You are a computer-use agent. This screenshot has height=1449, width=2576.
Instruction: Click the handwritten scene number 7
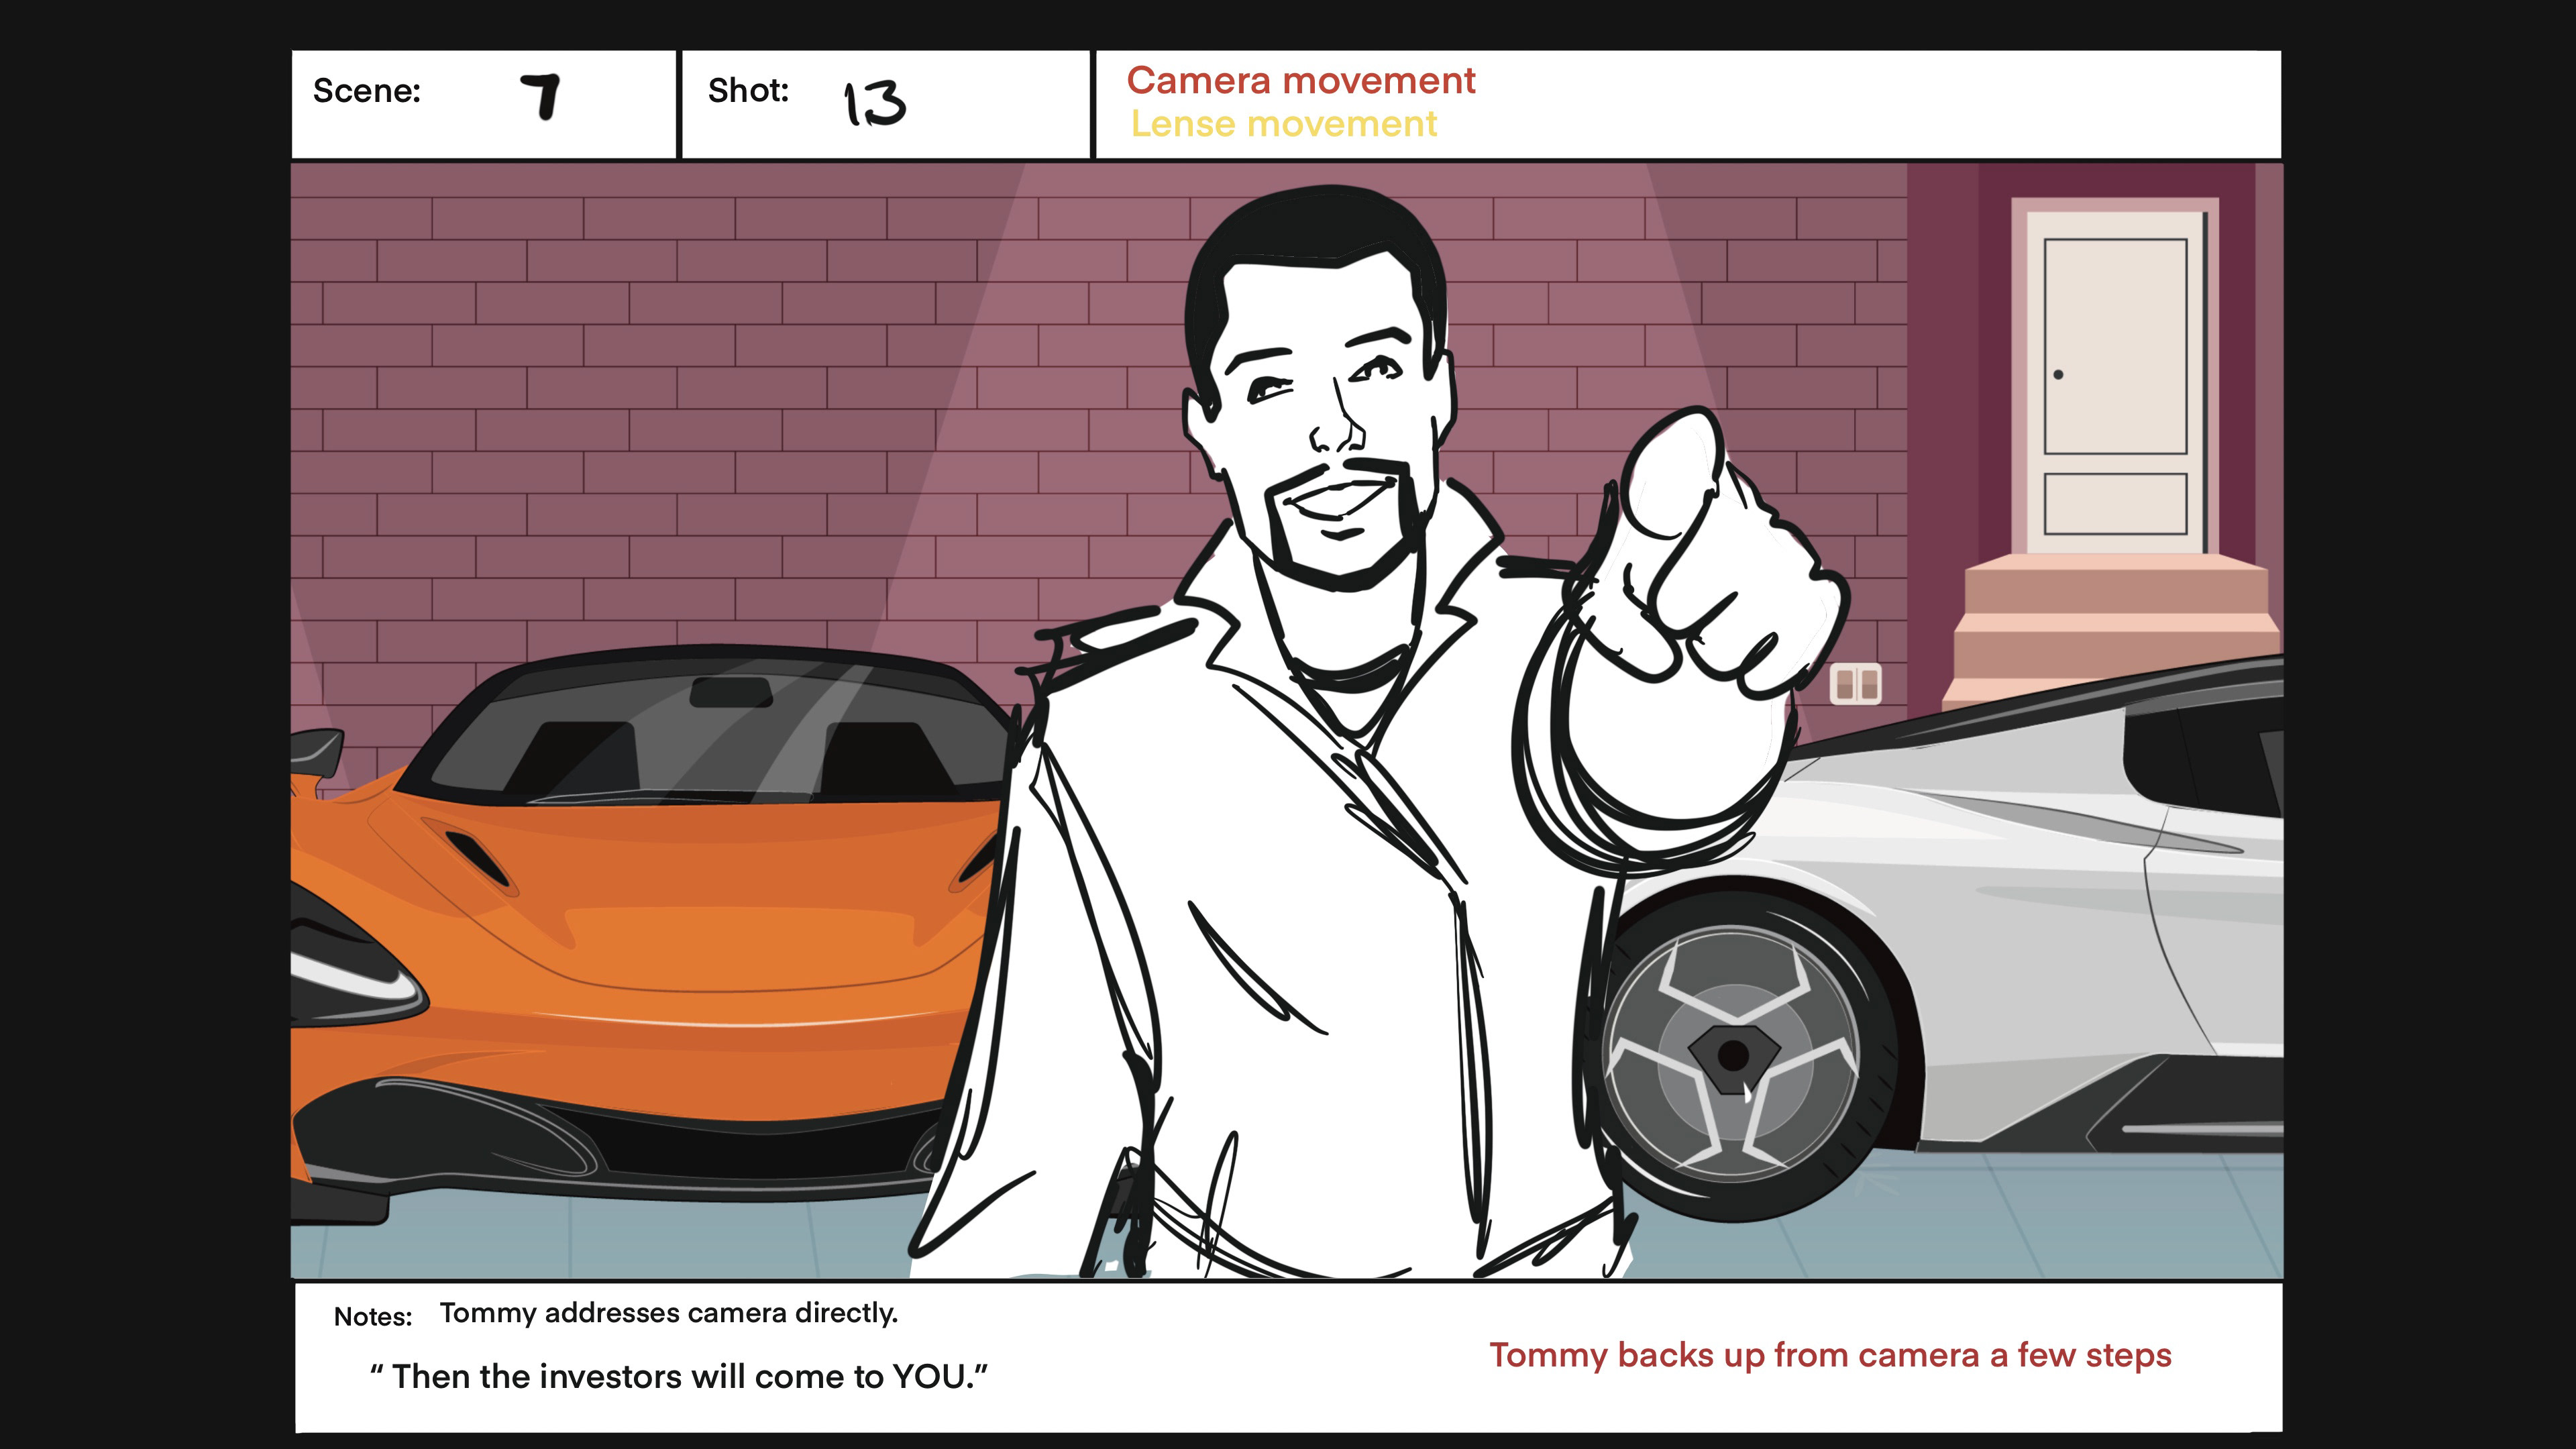(x=541, y=97)
